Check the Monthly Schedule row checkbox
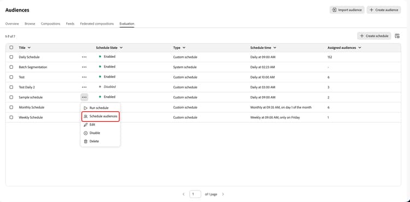Viewport: 410px width, 202px height. click(x=11, y=107)
